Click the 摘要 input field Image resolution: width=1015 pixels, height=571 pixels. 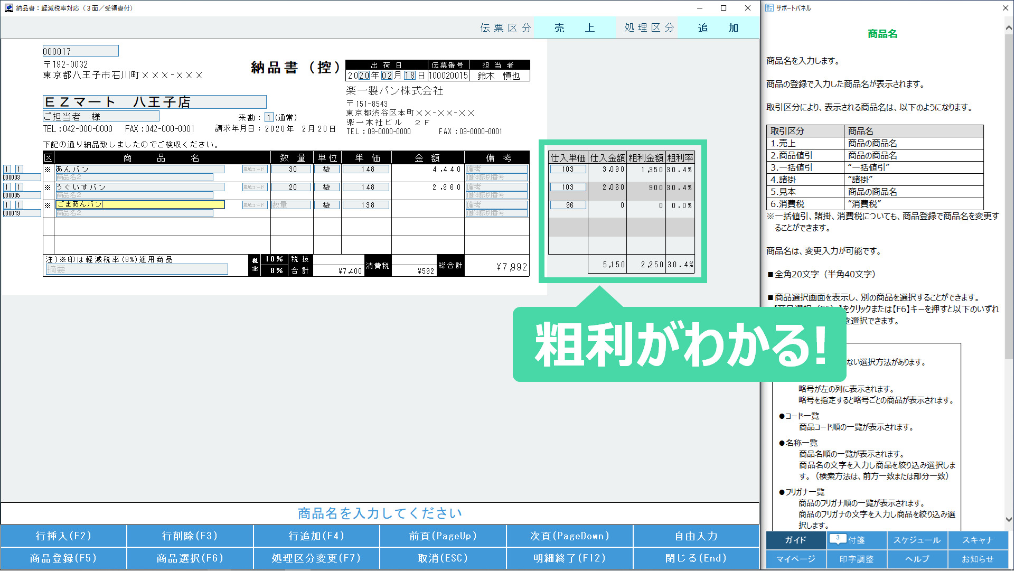[x=136, y=270]
